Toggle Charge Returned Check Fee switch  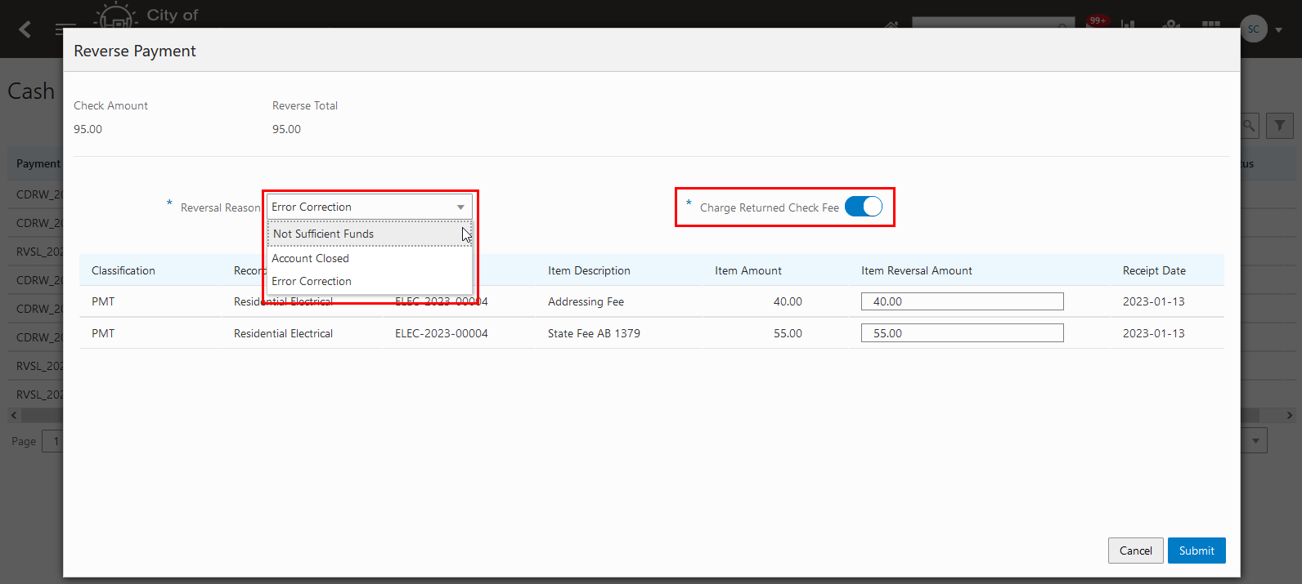[864, 207]
